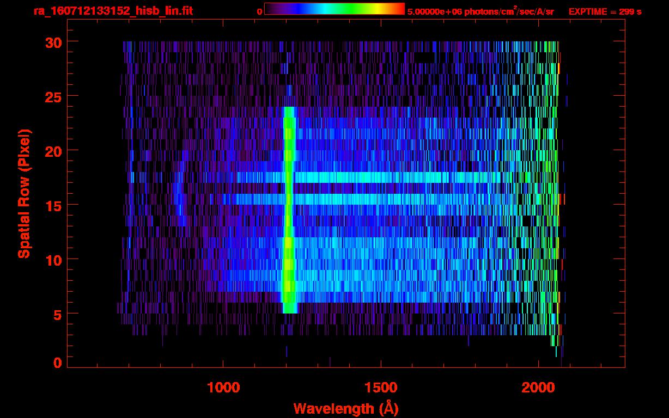
Task: Select the 1000 tick label on wavelength axis
Action: tap(223, 388)
